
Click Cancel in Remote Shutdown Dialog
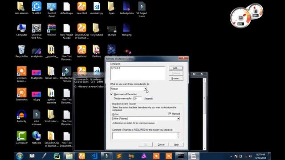pos(161,144)
